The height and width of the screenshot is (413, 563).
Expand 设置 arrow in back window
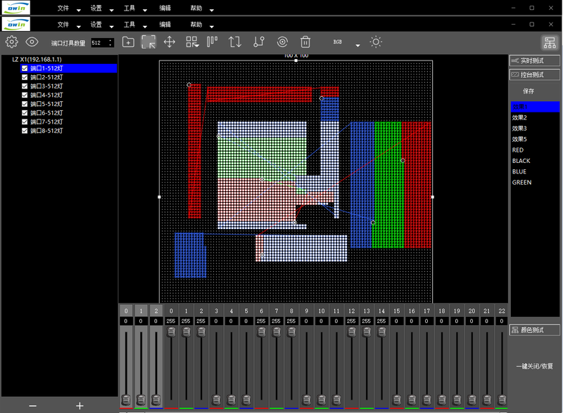click(x=112, y=11)
